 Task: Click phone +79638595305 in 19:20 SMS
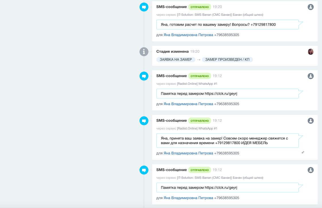coord(227,35)
